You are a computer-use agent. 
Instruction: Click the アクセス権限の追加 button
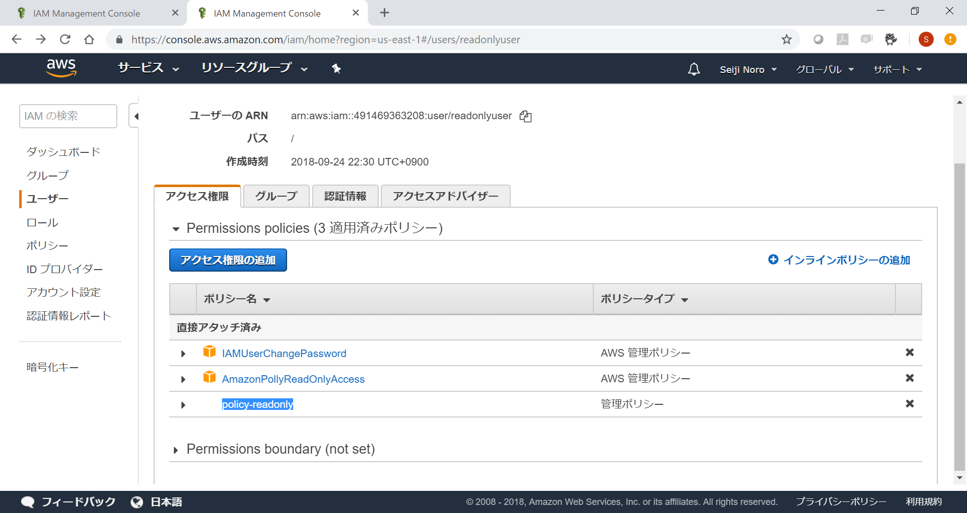tap(228, 260)
